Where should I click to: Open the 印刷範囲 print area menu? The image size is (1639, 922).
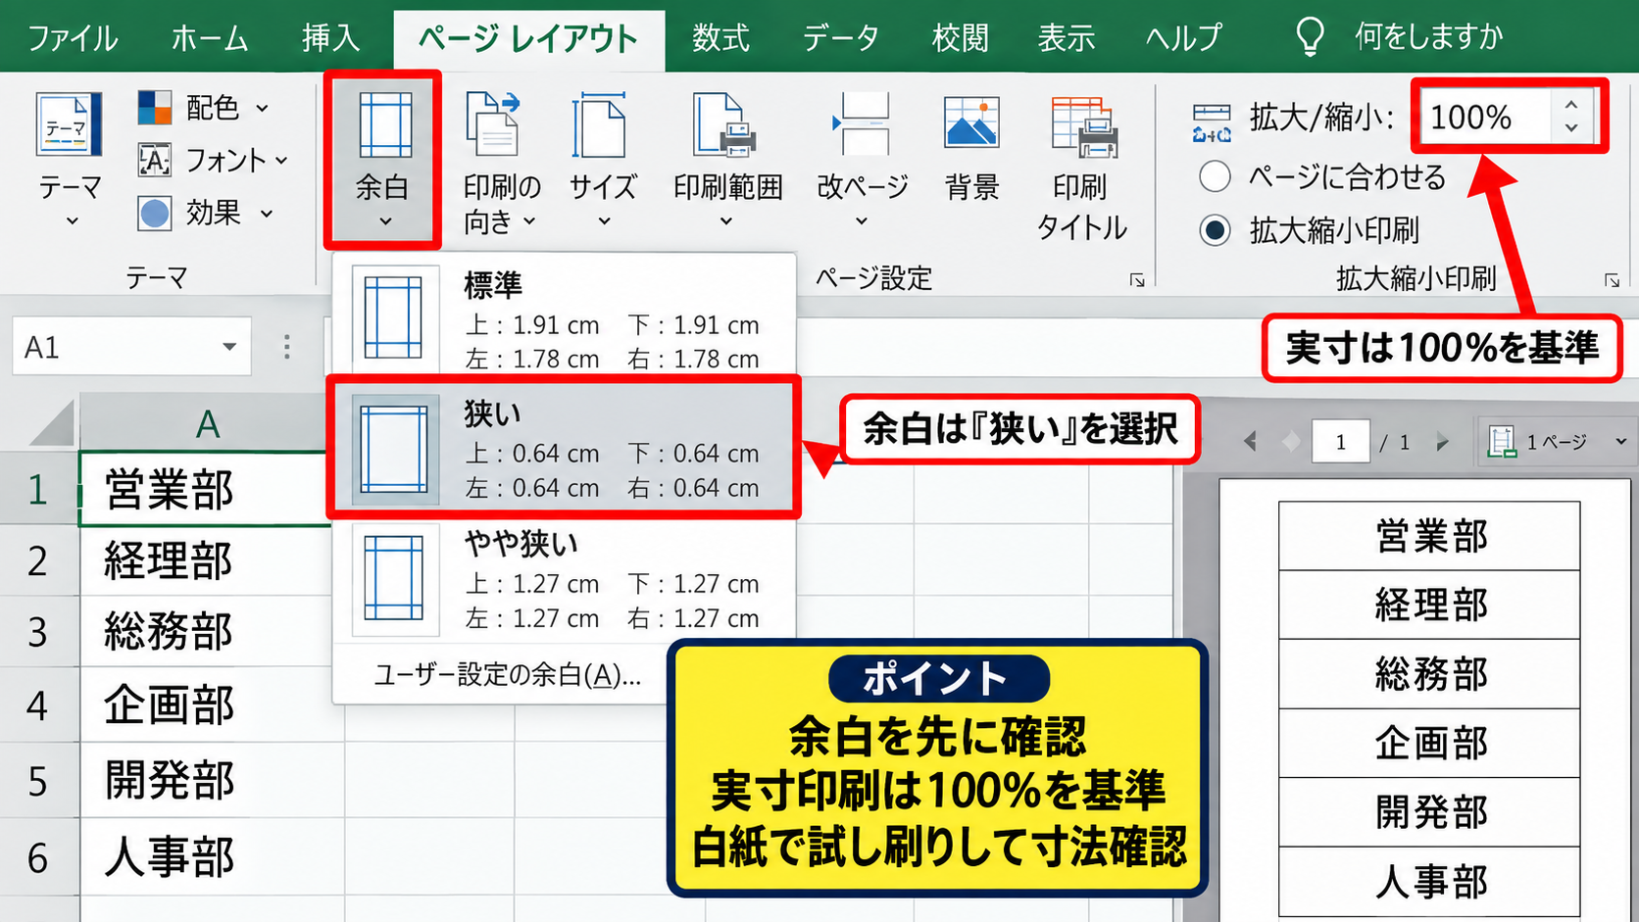727,160
